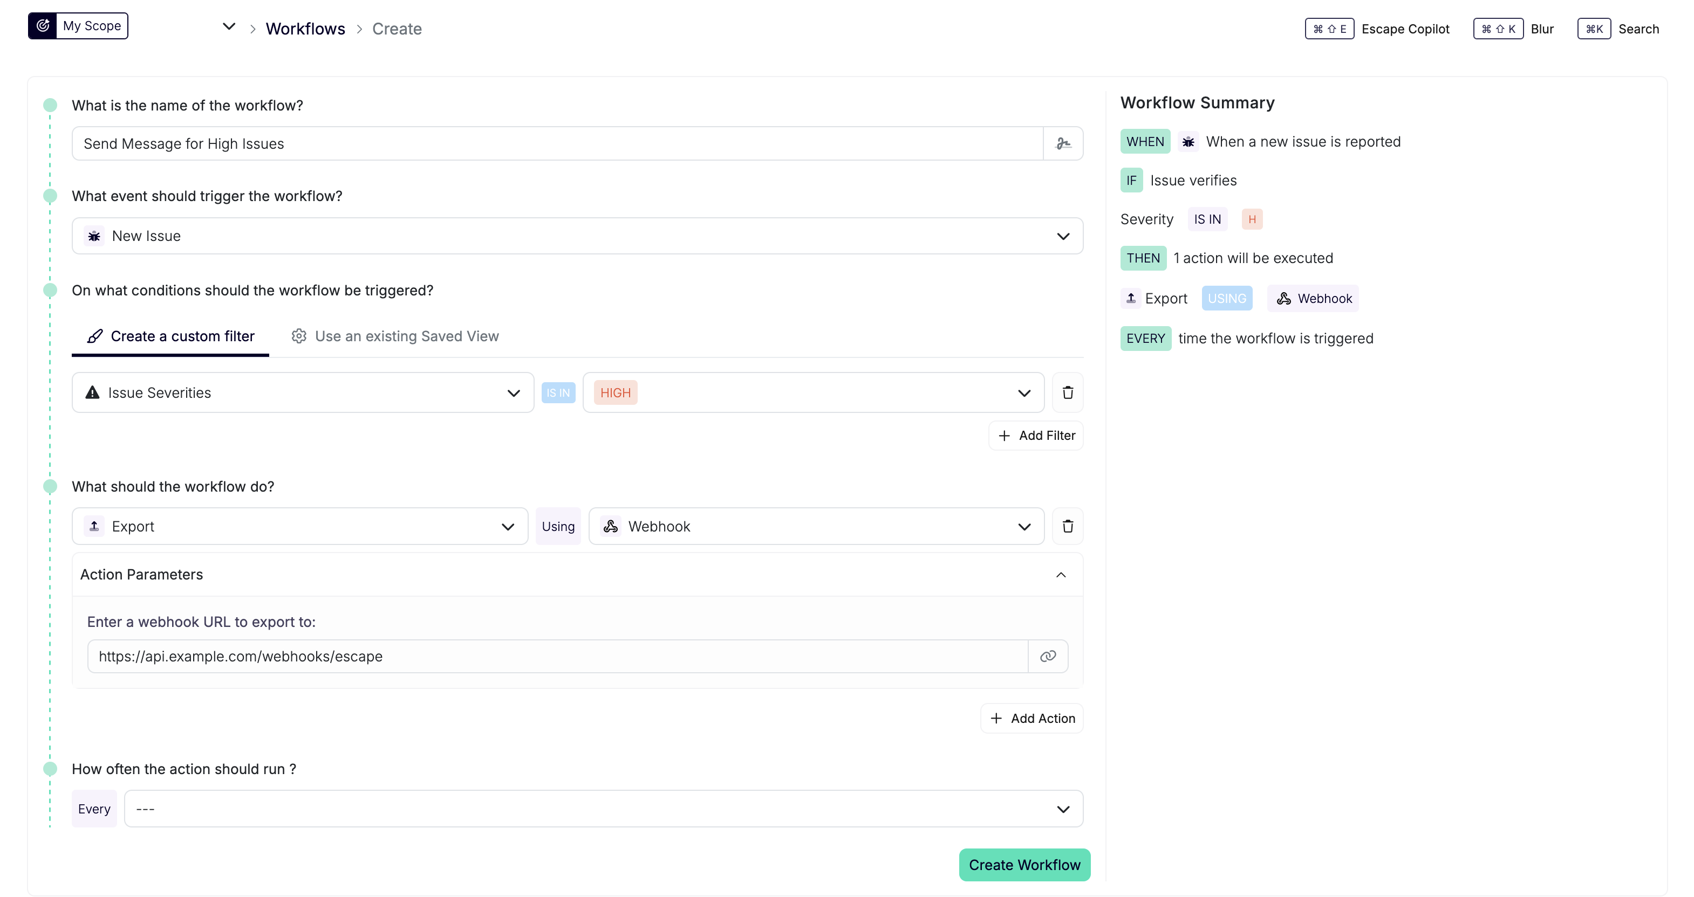Image resolution: width=1694 pixels, height=897 pixels.
Task: Switch to Use an existing Saved View tab
Action: (394, 336)
